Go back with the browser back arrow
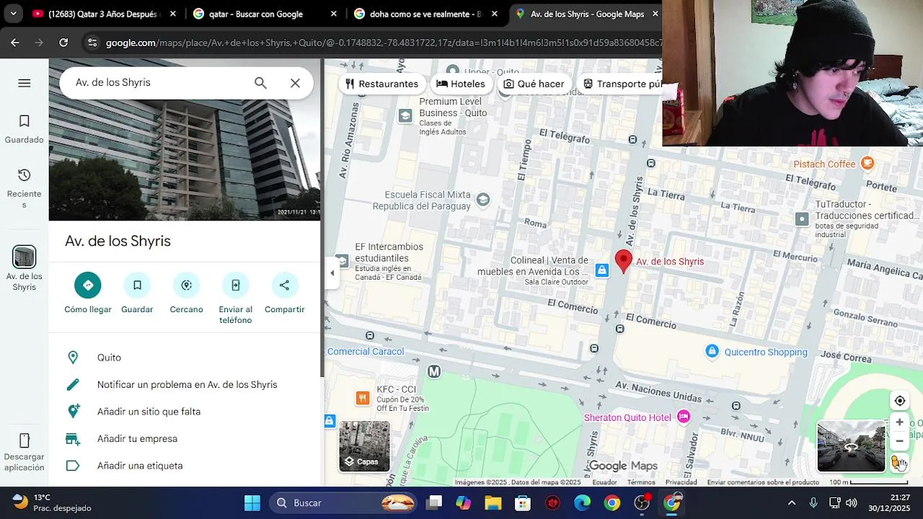Image resolution: width=923 pixels, height=519 pixels. click(x=15, y=43)
